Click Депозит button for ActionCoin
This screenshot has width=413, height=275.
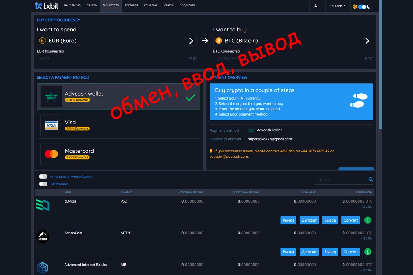coord(309,252)
